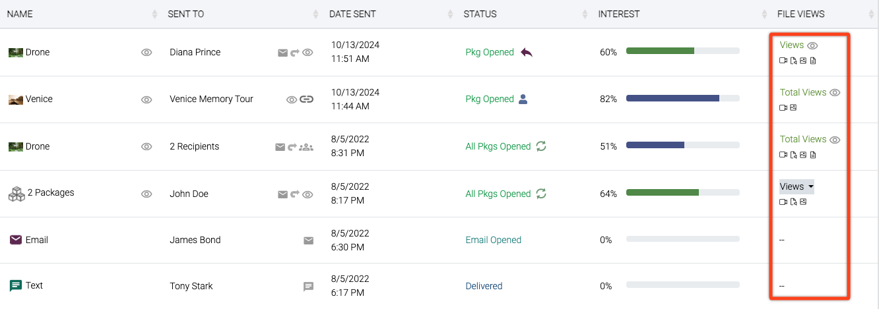Click the envelope icon beside James Bond
The image size is (879, 309).
click(x=308, y=240)
